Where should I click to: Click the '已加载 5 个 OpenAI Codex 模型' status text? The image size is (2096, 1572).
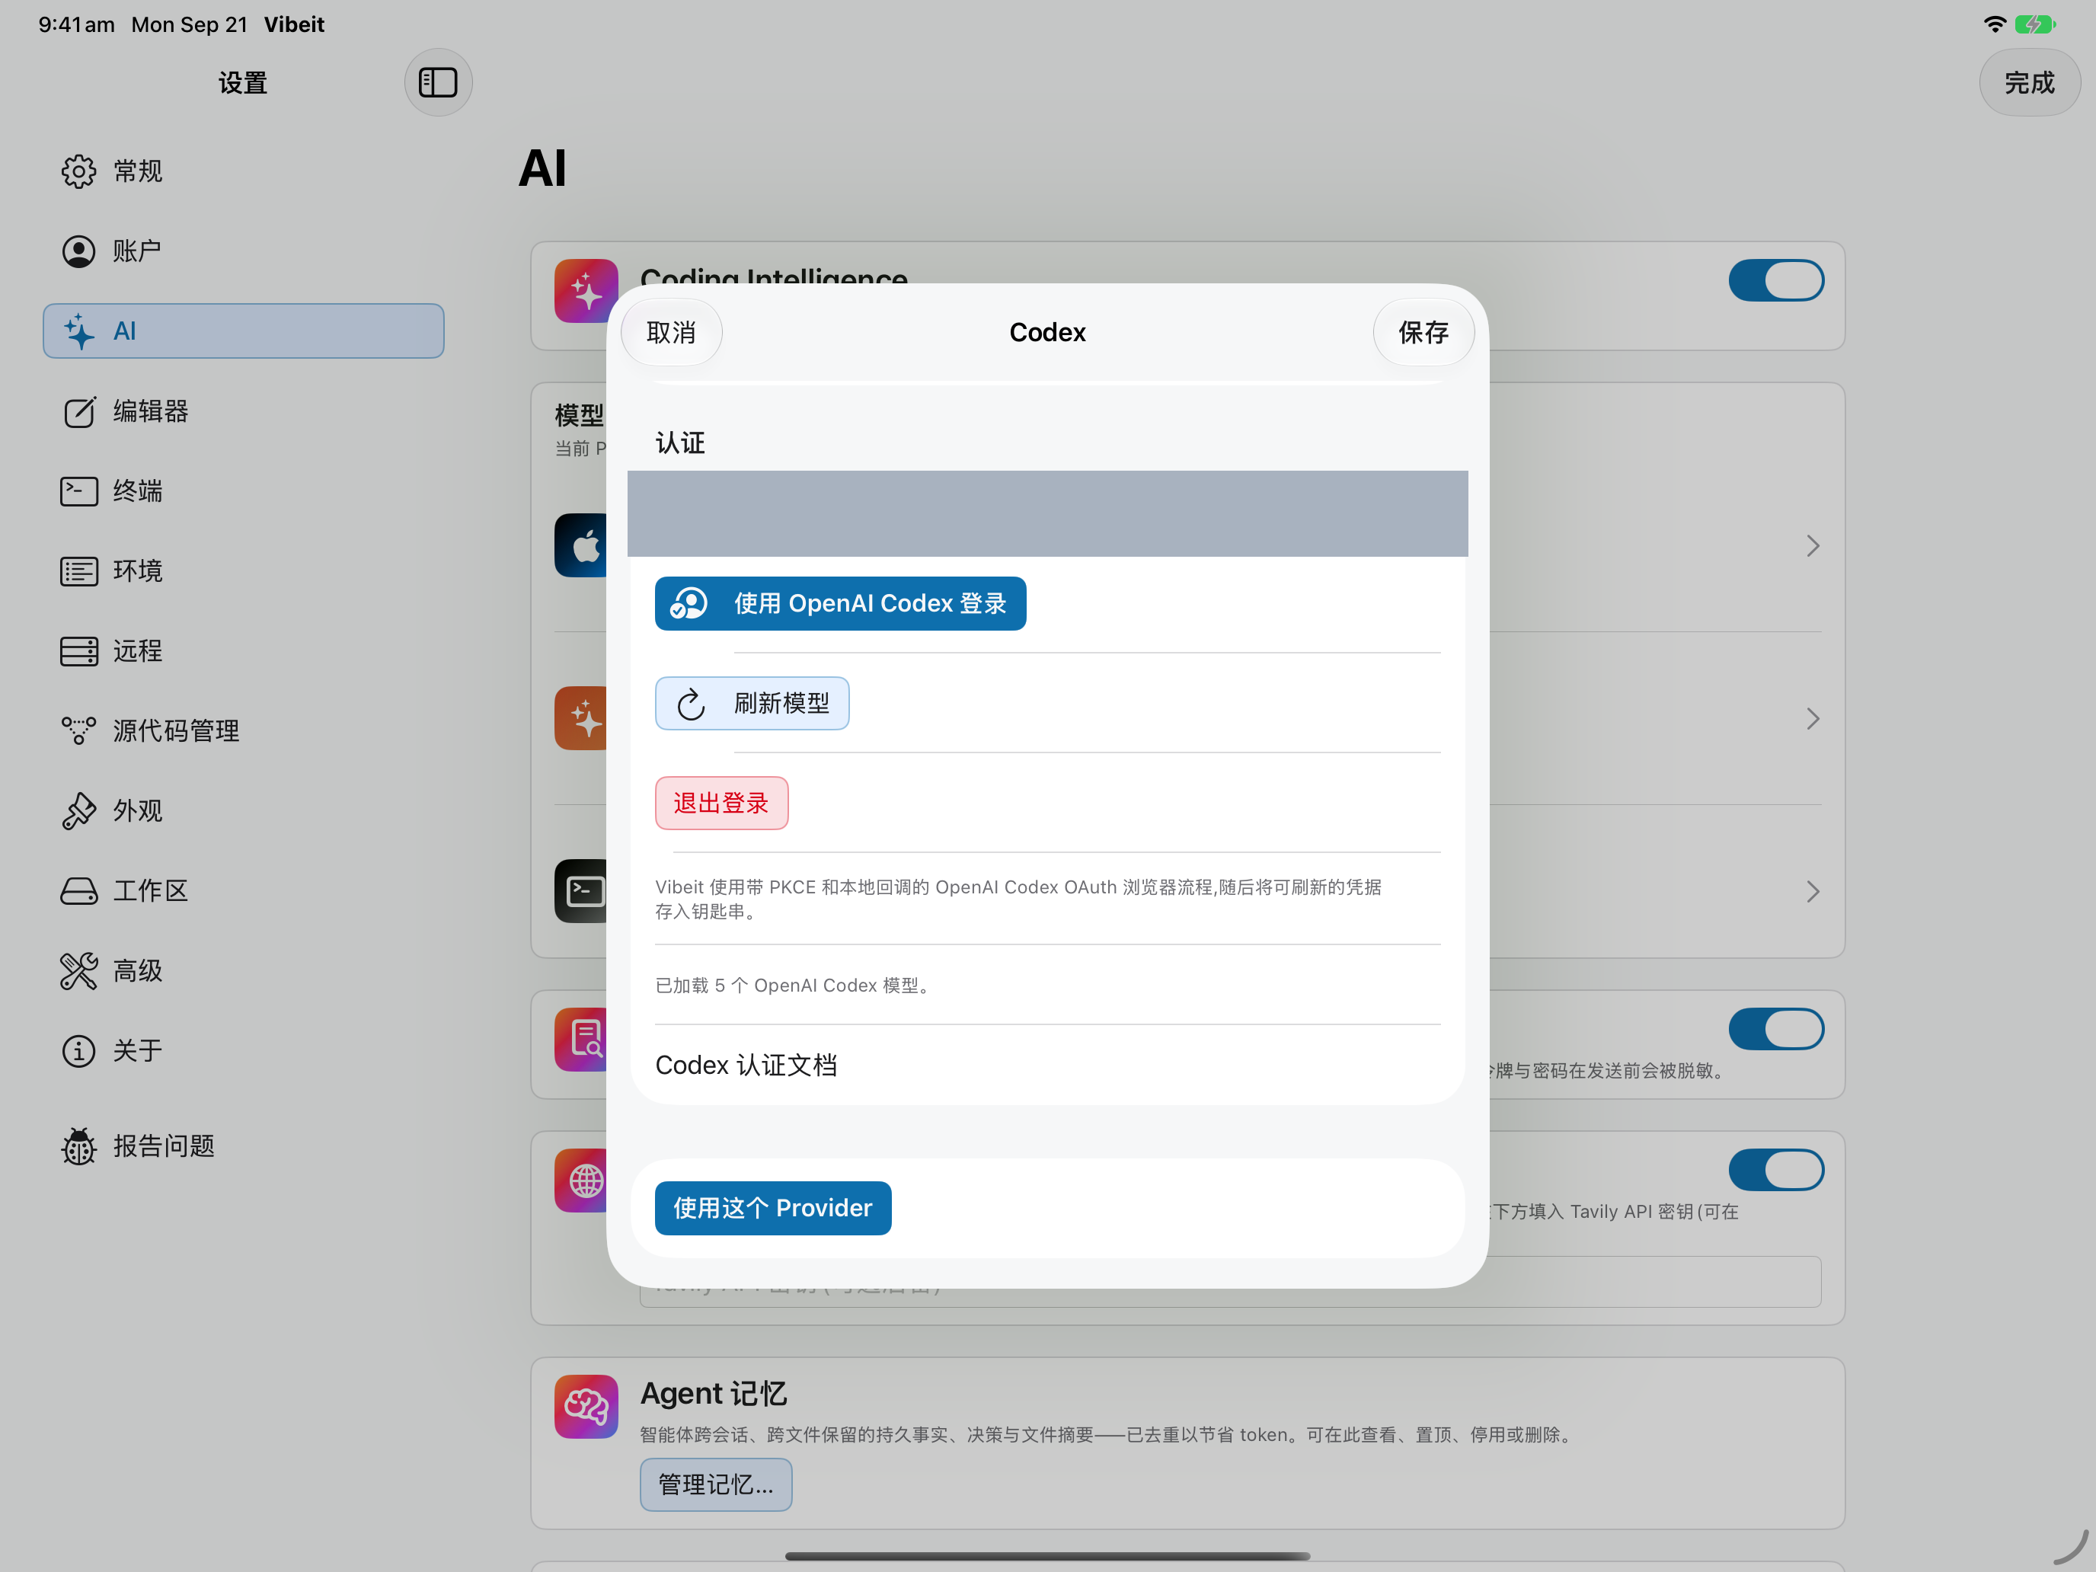pyautogui.click(x=794, y=986)
